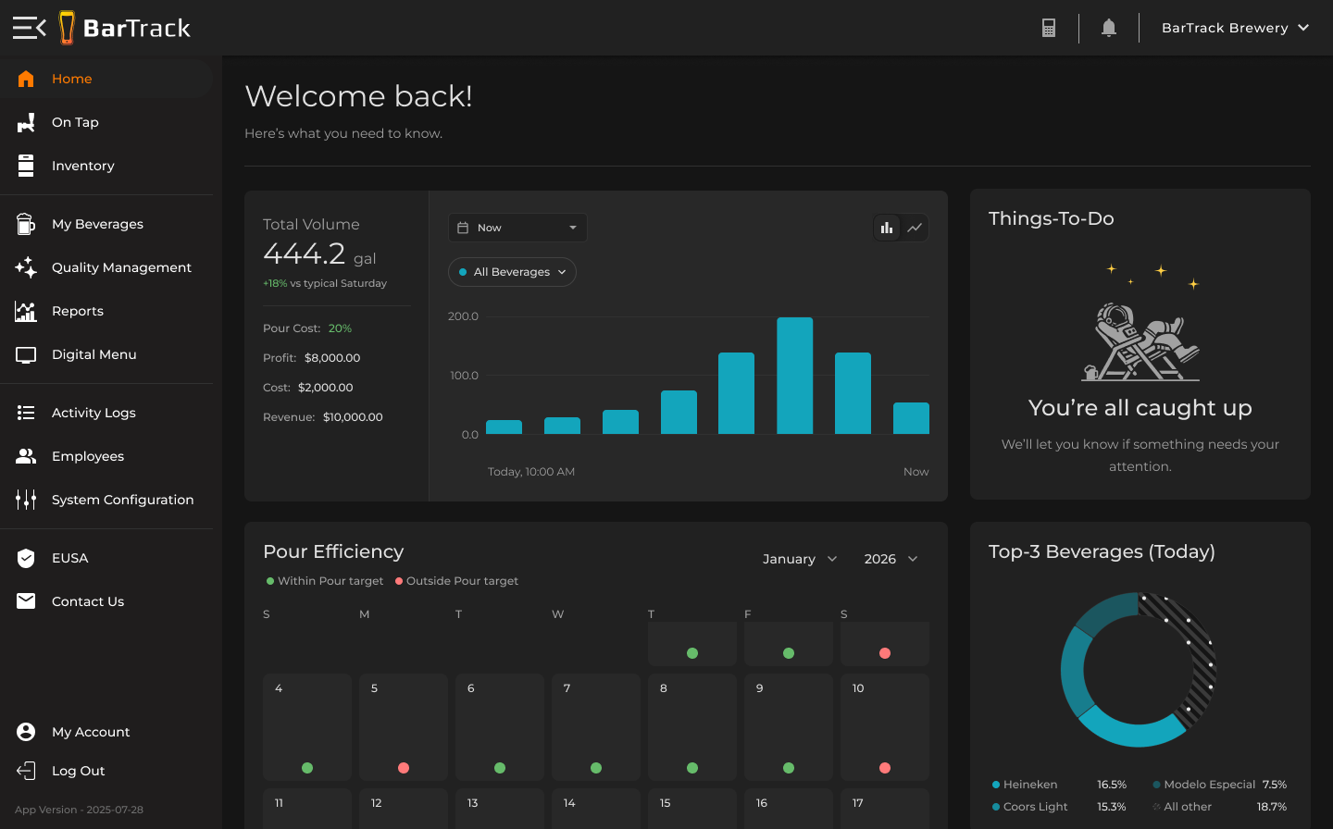Collapse the left navigation sidebar
Image resolution: width=1333 pixels, height=829 pixels.
(28, 27)
